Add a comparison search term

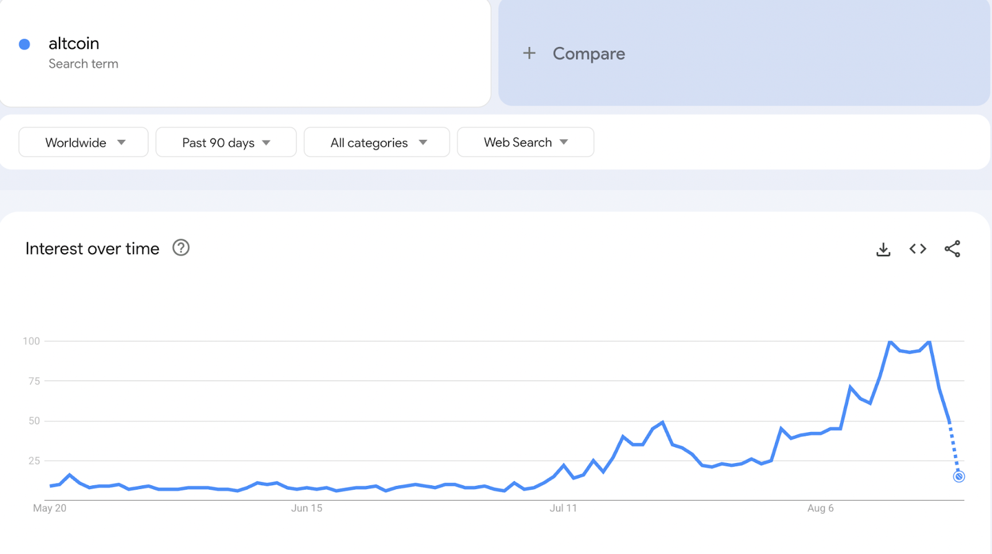[588, 53]
